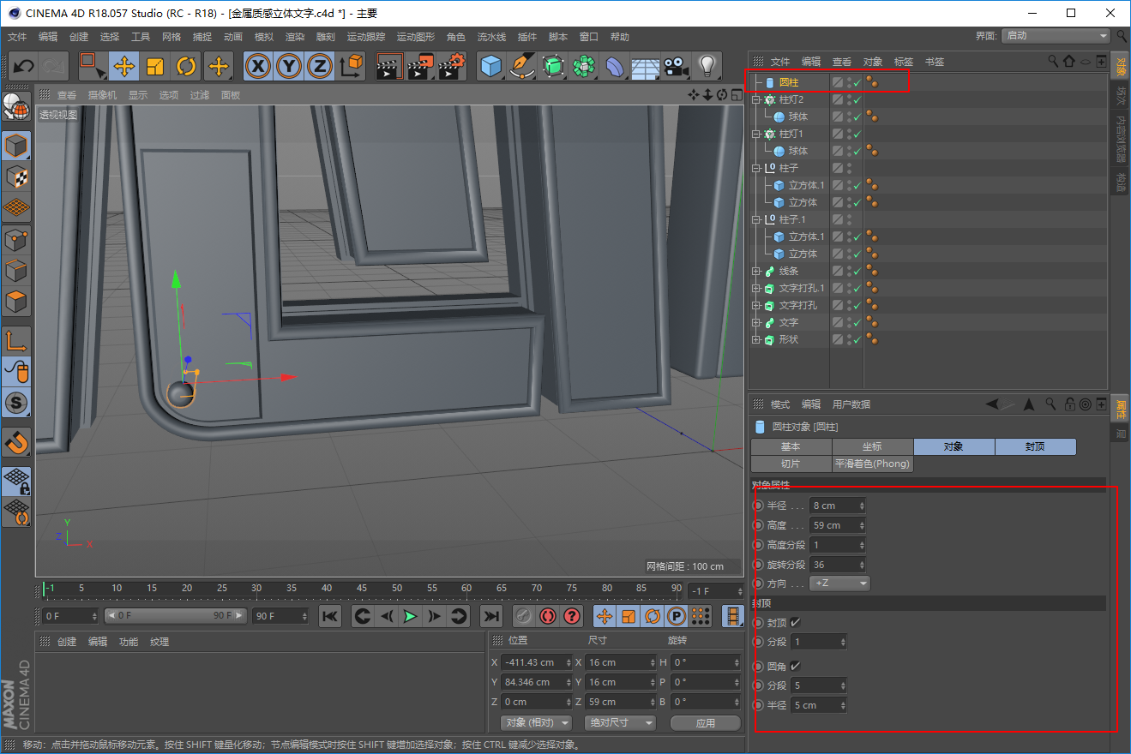Click the Enable Axis L-shaped icon
Screen dimensions: 1131x754
(17, 340)
